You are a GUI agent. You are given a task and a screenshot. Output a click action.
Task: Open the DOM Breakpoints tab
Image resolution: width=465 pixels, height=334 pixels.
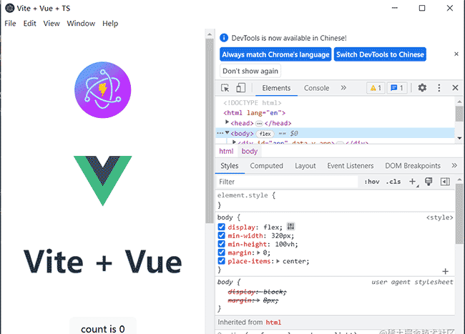pos(413,166)
